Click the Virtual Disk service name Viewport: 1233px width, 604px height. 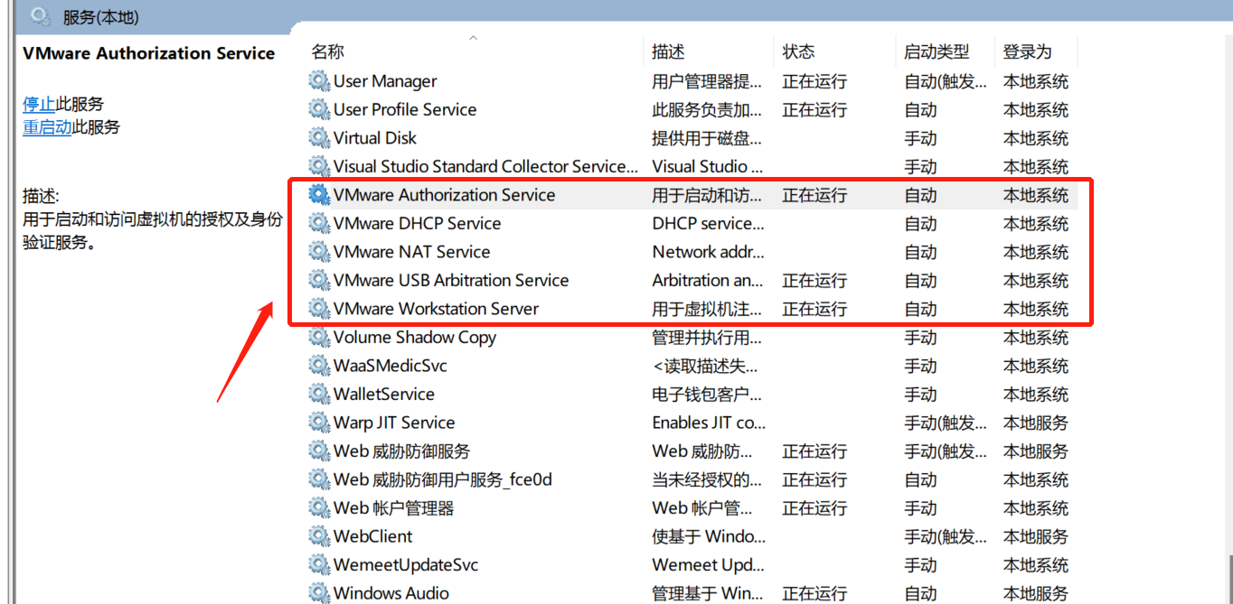[x=375, y=138]
